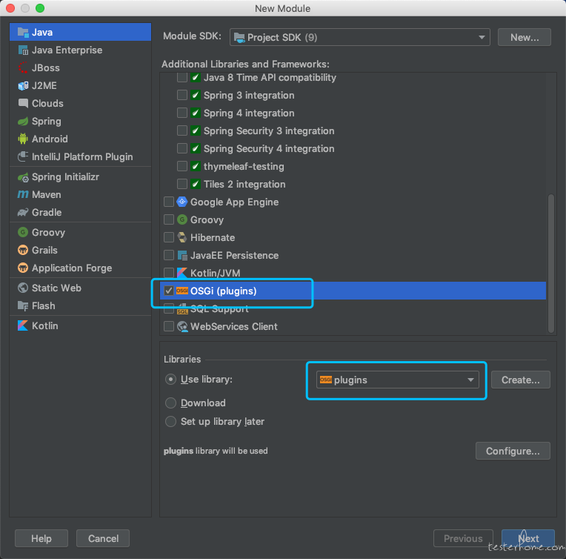This screenshot has width=566, height=559.
Task: Click the Configure... button
Action: 513,451
